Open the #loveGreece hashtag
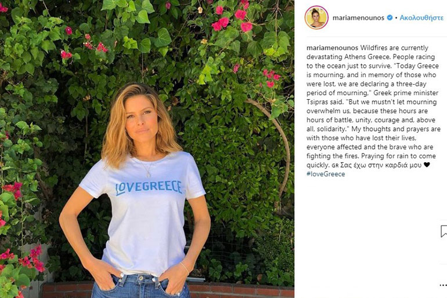 326,174
